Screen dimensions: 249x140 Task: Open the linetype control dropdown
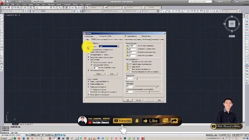tap(114, 11)
